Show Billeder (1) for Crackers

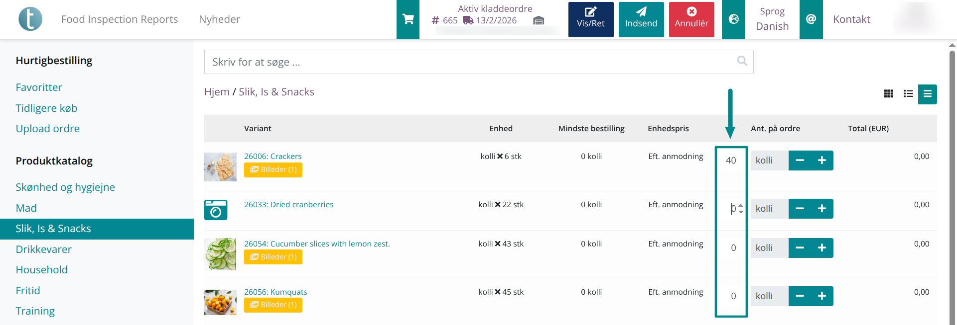[273, 169]
